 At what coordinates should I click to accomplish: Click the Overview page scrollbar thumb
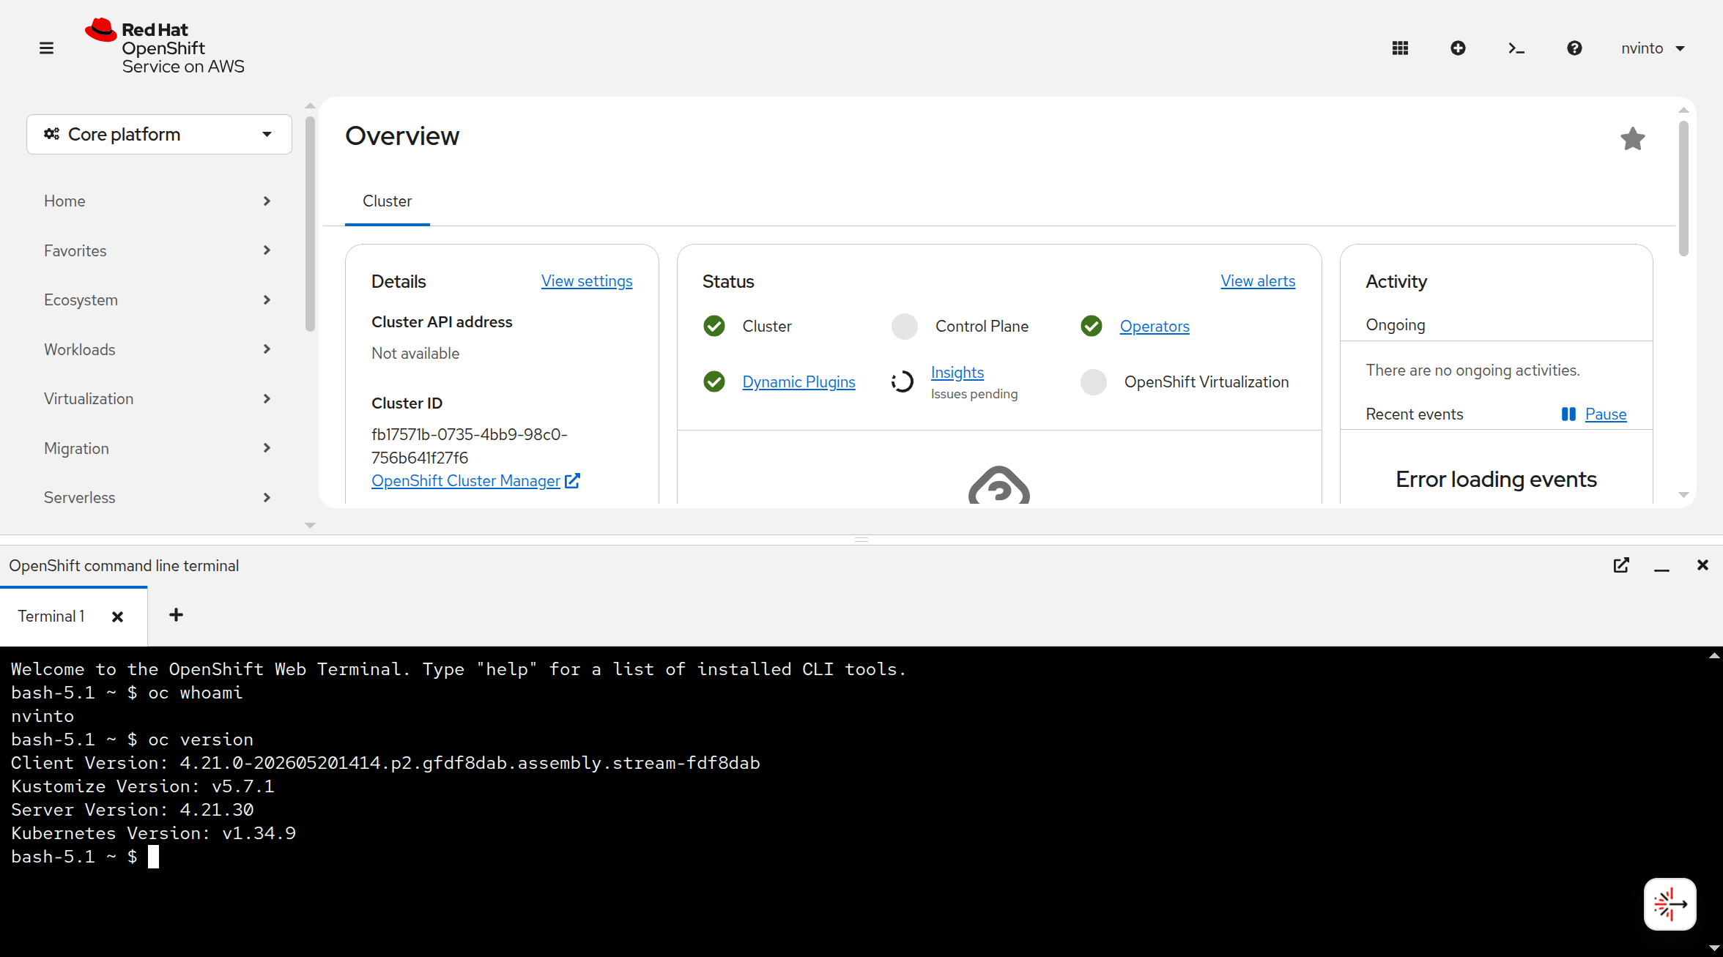(1683, 189)
